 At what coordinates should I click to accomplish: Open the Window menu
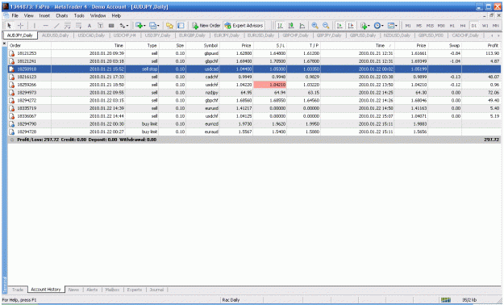click(x=98, y=15)
